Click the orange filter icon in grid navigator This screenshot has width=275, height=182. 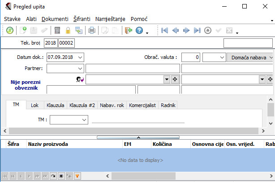point(77,177)
